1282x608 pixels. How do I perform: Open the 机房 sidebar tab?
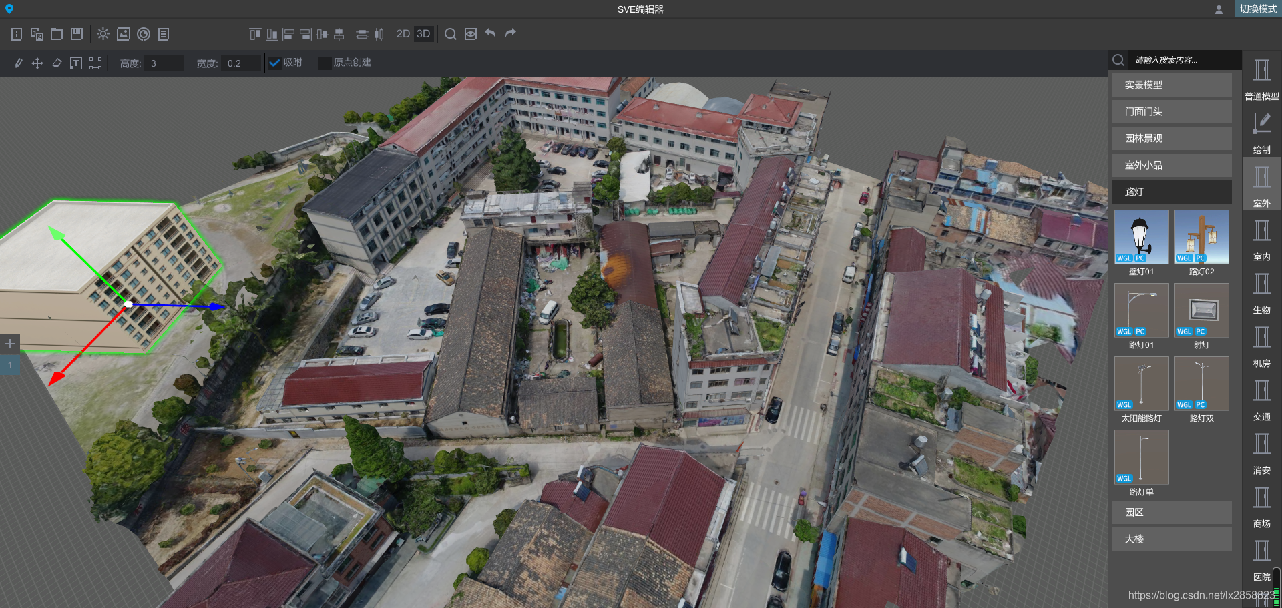click(x=1262, y=345)
